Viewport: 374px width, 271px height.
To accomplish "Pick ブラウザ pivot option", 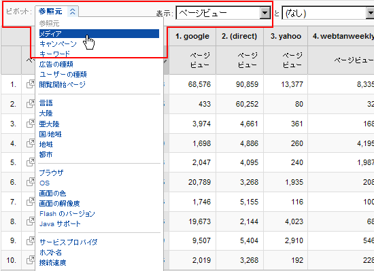I will 51,173.
